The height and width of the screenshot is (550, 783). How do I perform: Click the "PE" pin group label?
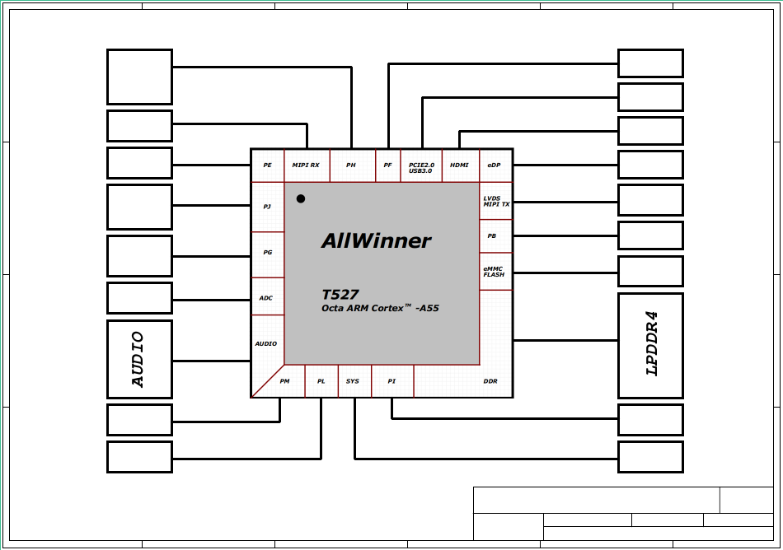click(268, 165)
